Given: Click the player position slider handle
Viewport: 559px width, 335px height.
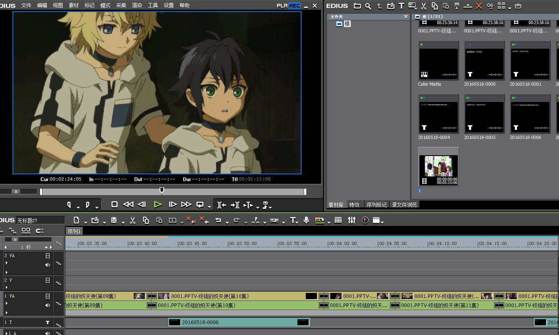Looking at the screenshot, I should (162, 190).
